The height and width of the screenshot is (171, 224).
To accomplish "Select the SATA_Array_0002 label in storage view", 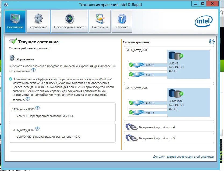I will point(137,88).
